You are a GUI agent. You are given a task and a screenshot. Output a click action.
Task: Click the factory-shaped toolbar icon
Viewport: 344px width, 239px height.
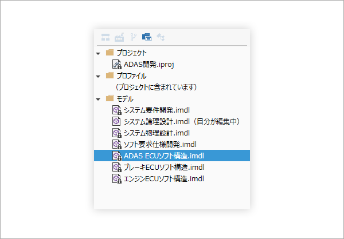(119, 37)
